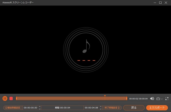
Task: Open the snapshot options dropdown arrow
Action: click(162, 99)
